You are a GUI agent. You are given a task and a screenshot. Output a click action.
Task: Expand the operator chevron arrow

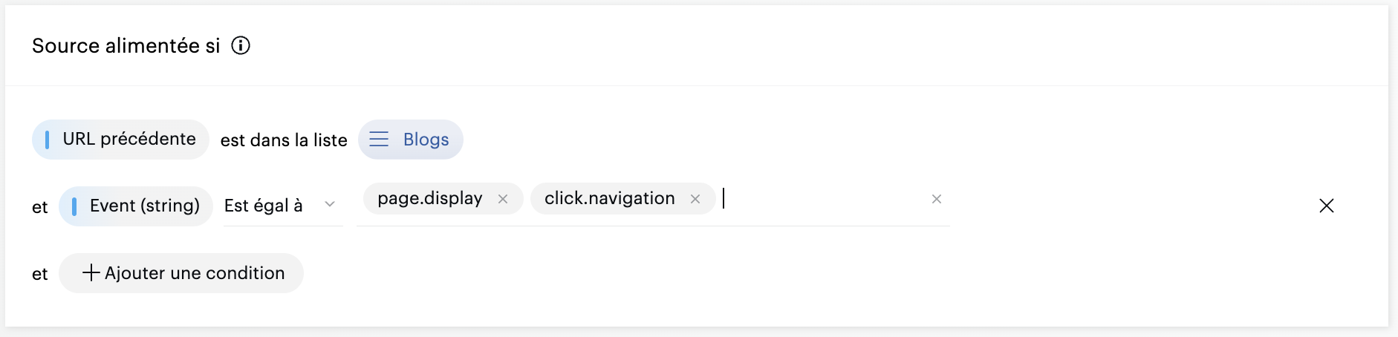tap(330, 205)
